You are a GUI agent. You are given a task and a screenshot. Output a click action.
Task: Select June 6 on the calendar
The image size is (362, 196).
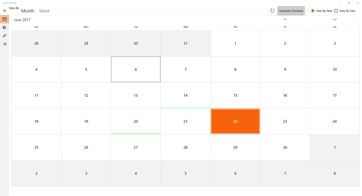(x=136, y=69)
